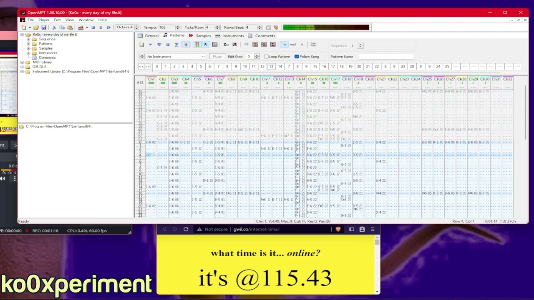Image resolution: width=534 pixels, height=300 pixels.
Task: Select the hi detail level toggle
Action: 302,45
